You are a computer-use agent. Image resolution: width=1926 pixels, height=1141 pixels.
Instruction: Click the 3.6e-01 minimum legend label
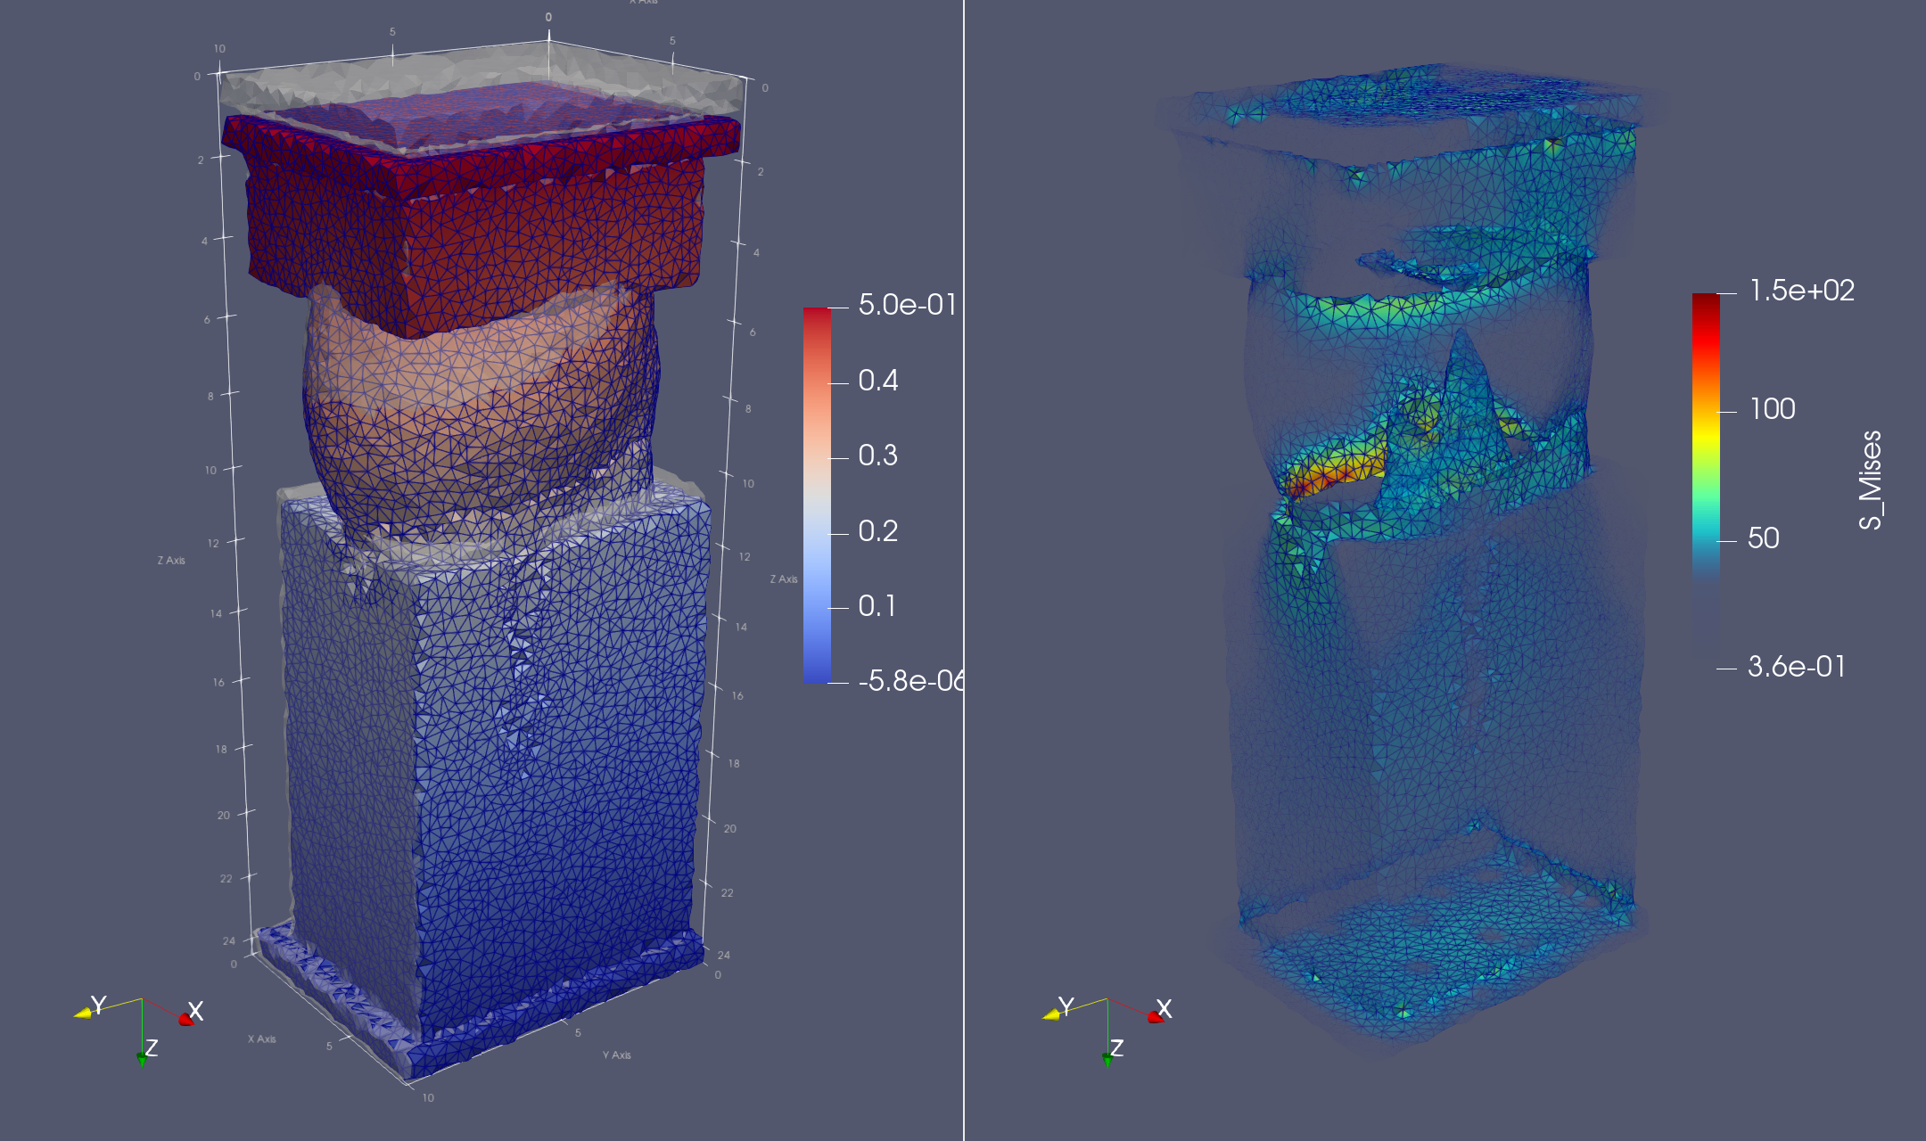[1796, 667]
